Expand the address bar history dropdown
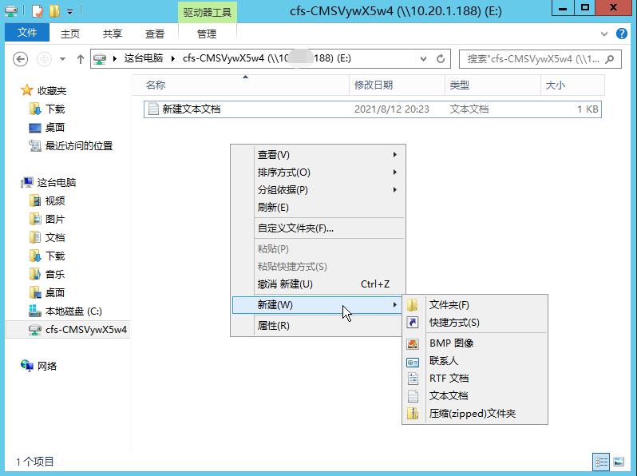Viewport: 637px width, 476px height. coord(423,59)
